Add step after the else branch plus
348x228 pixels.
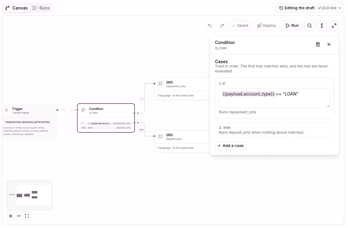point(138,123)
